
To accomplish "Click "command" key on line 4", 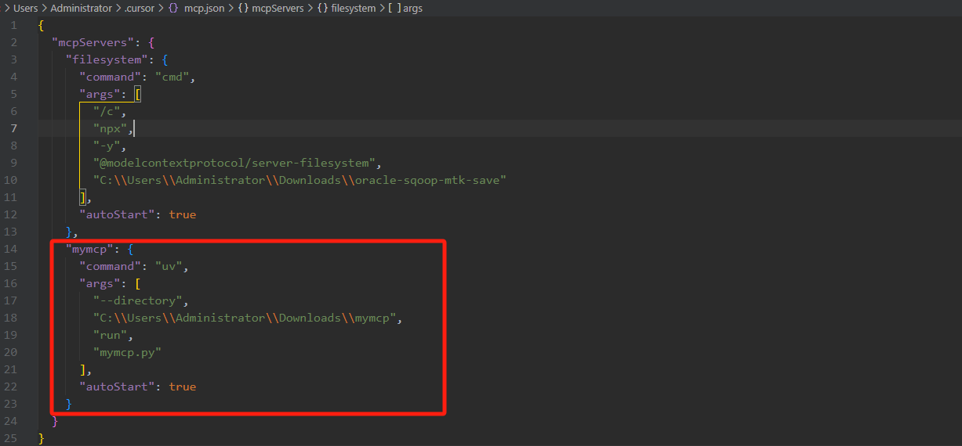I will coord(110,77).
